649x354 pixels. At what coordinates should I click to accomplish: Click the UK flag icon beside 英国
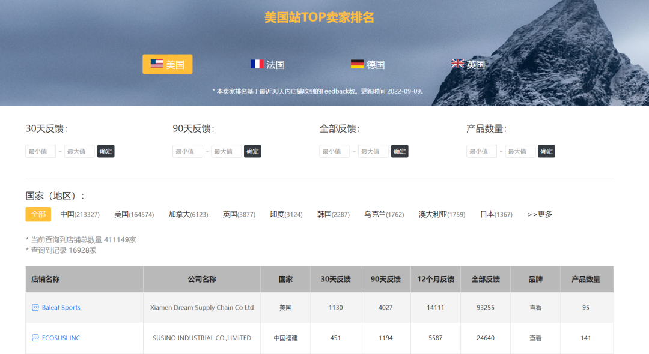(458, 63)
